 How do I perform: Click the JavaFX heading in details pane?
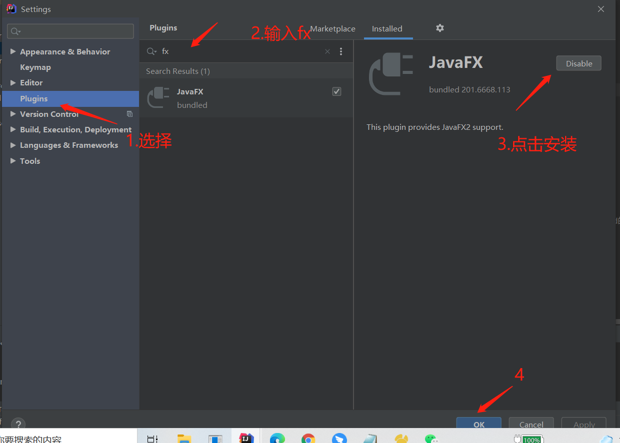pos(456,62)
